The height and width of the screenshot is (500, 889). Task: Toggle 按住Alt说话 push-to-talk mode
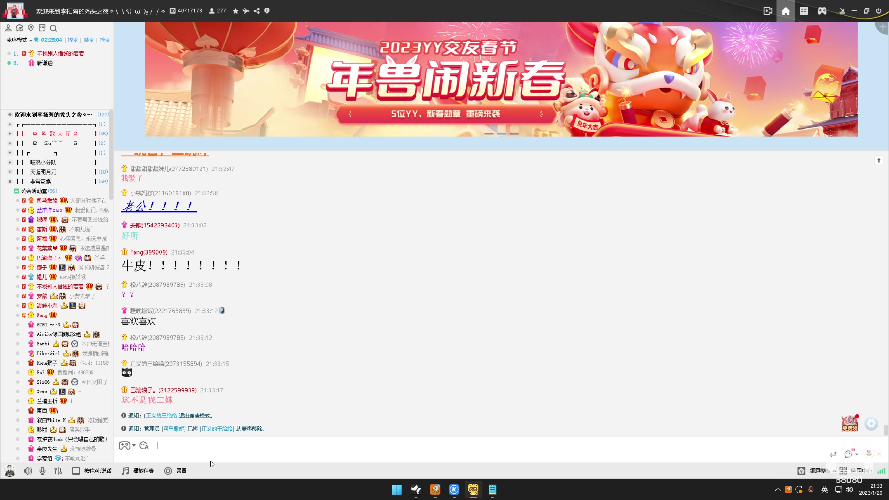(92, 471)
